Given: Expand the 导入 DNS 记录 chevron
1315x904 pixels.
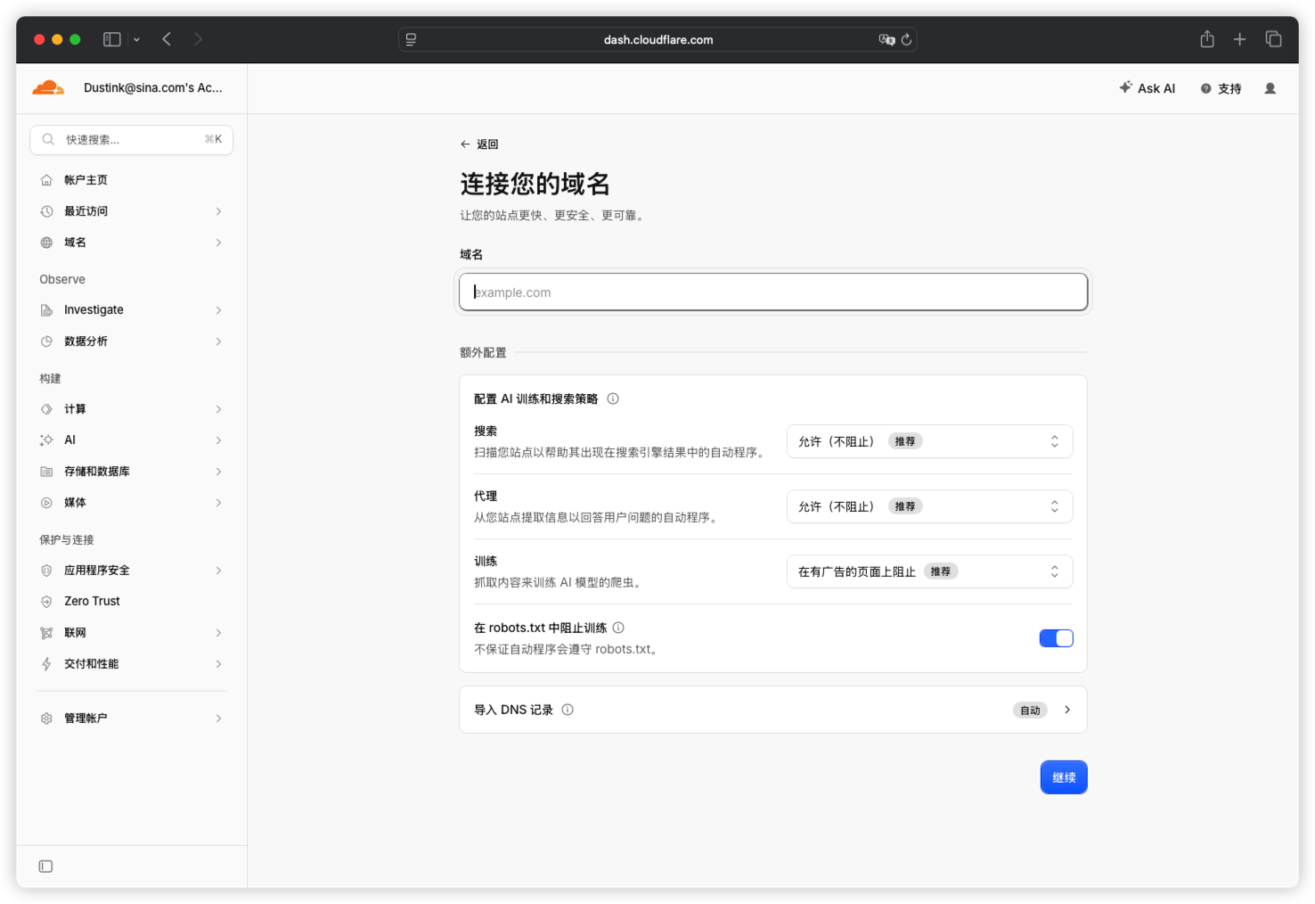Looking at the screenshot, I should (x=1067, y=710).
